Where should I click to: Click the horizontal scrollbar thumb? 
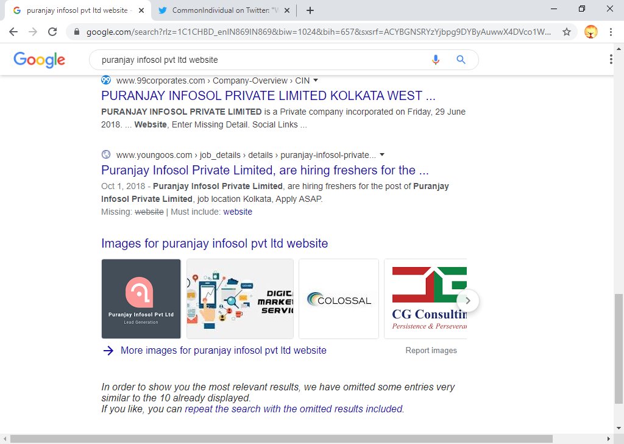pyautogui.click(x=282, y=439)
